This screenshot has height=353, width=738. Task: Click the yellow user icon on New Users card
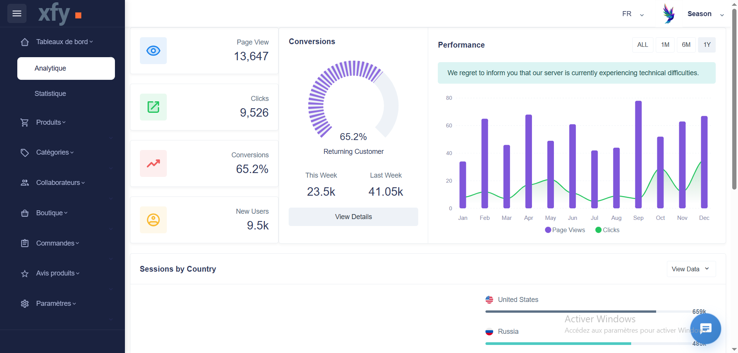click(153, 220)
